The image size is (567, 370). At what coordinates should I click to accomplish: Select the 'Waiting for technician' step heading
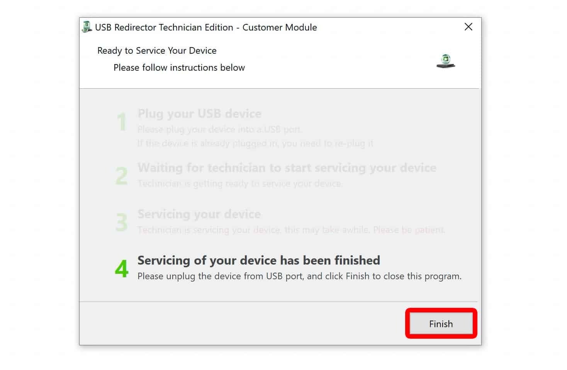point(287,168)
